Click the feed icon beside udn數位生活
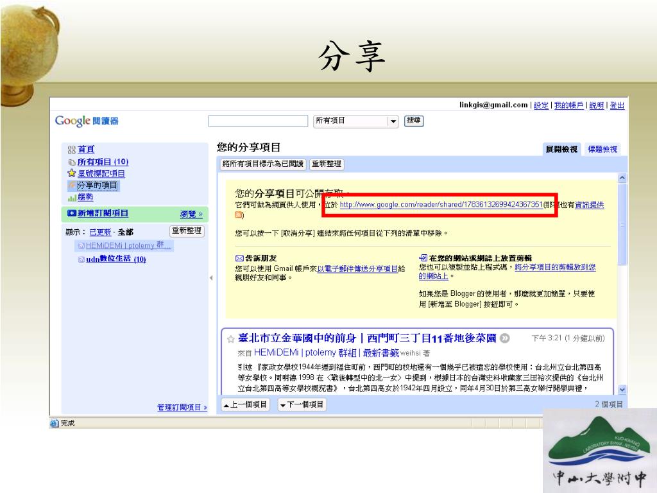This screenshot has width=657, height=493. tap(81, 259)
